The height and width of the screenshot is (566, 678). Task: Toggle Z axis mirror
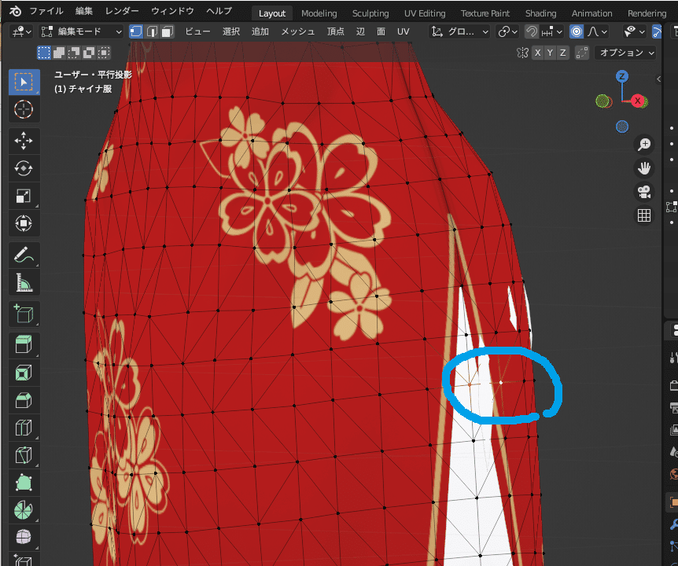(562, 53)
